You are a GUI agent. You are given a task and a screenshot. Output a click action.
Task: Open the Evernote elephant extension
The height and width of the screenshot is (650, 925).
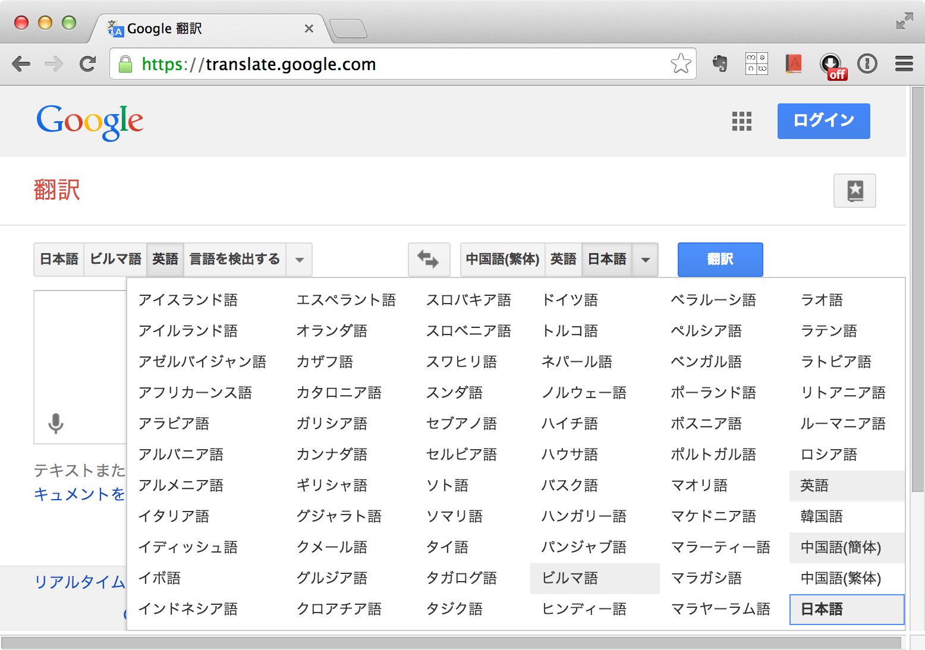[720, 64]
